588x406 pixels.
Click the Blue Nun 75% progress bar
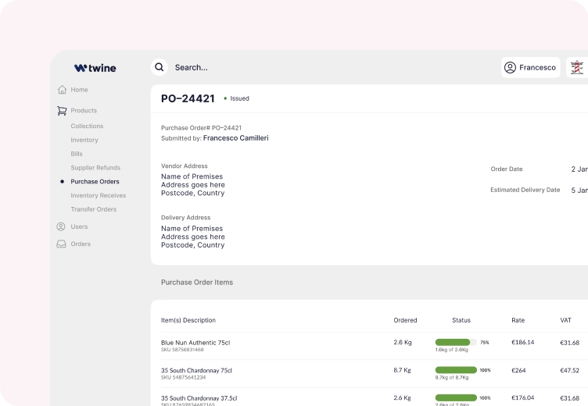[x=455, y=342]
